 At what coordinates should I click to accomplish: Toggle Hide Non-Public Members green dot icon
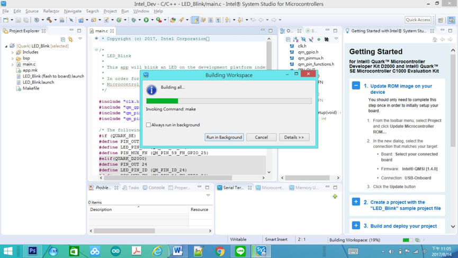point(319,39)
